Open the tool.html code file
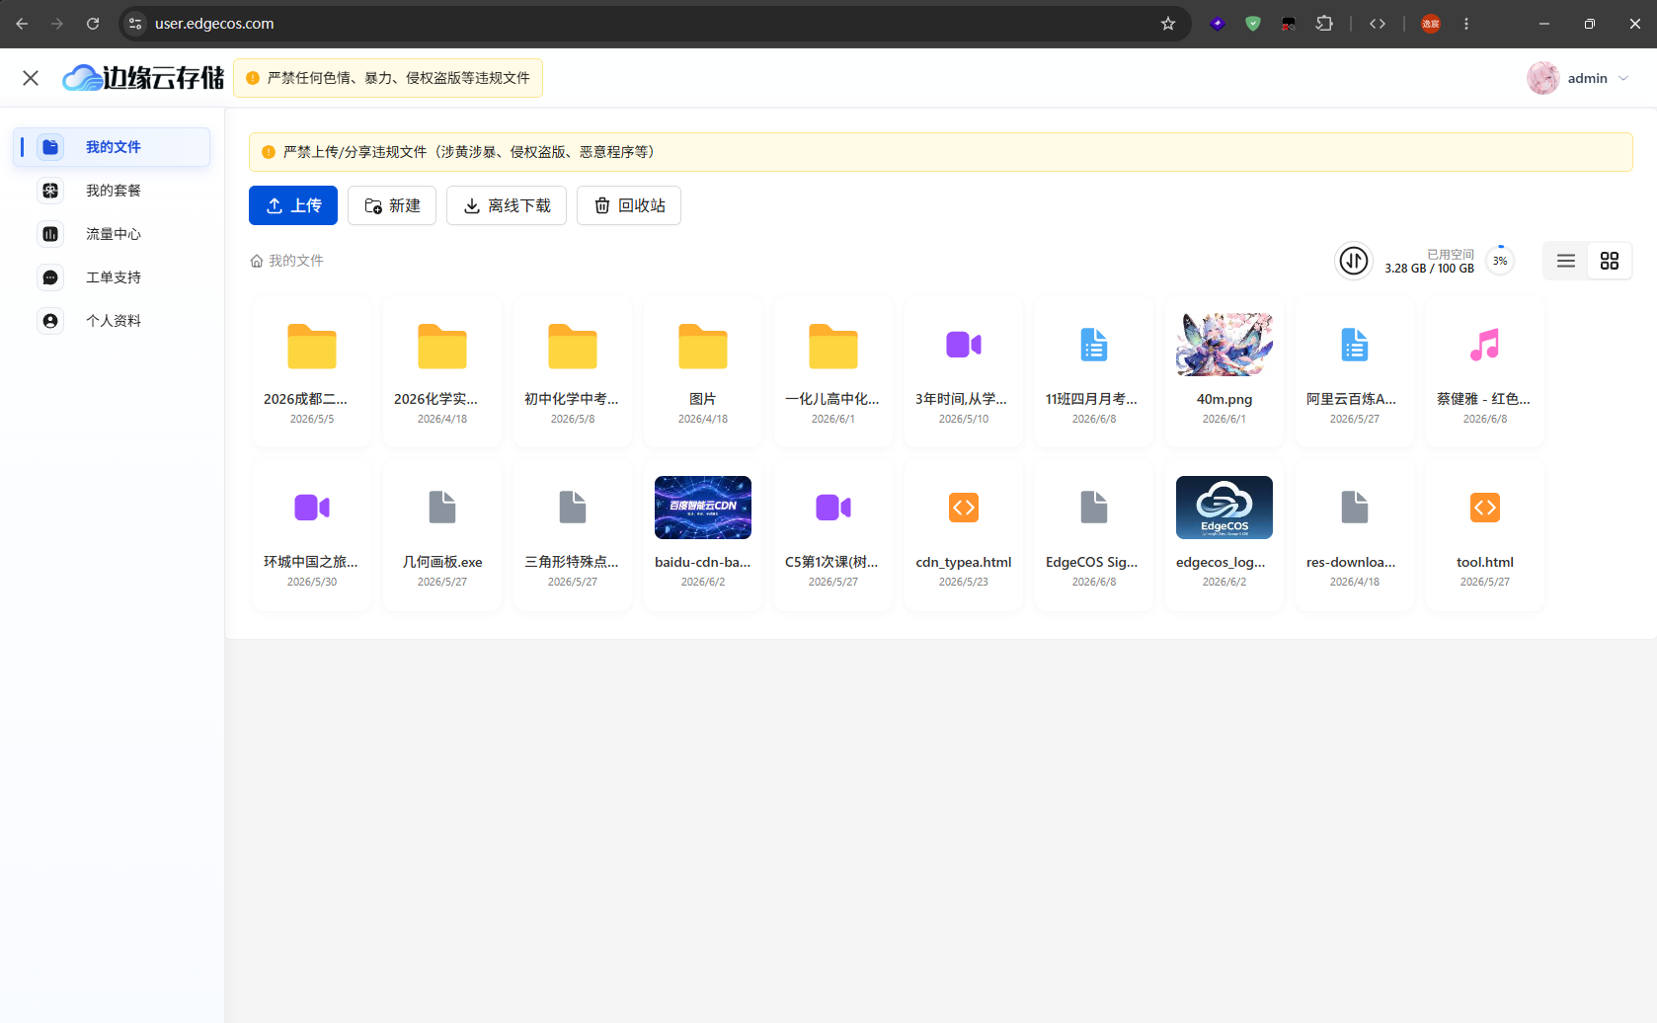The height and width of the screenshot is (1023, 1657). tap(1485, 535)
